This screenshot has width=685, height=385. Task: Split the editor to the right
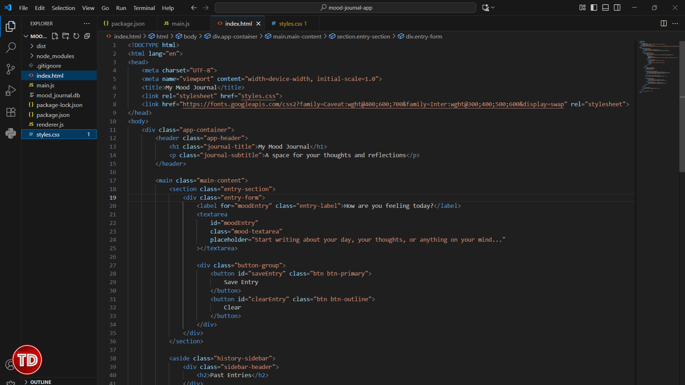click(x=664, y=24)
